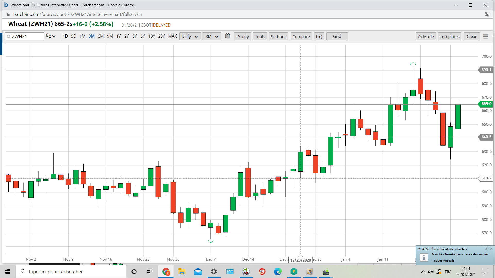The image size is (495, 278).
Task: Switch to Chrome on the taskbar
Action: tap(166, 272)
